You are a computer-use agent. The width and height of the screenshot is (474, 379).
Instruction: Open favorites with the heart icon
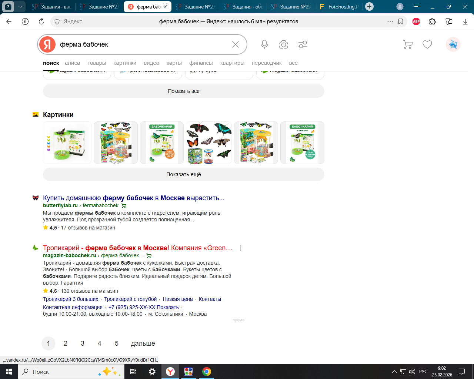427,44
